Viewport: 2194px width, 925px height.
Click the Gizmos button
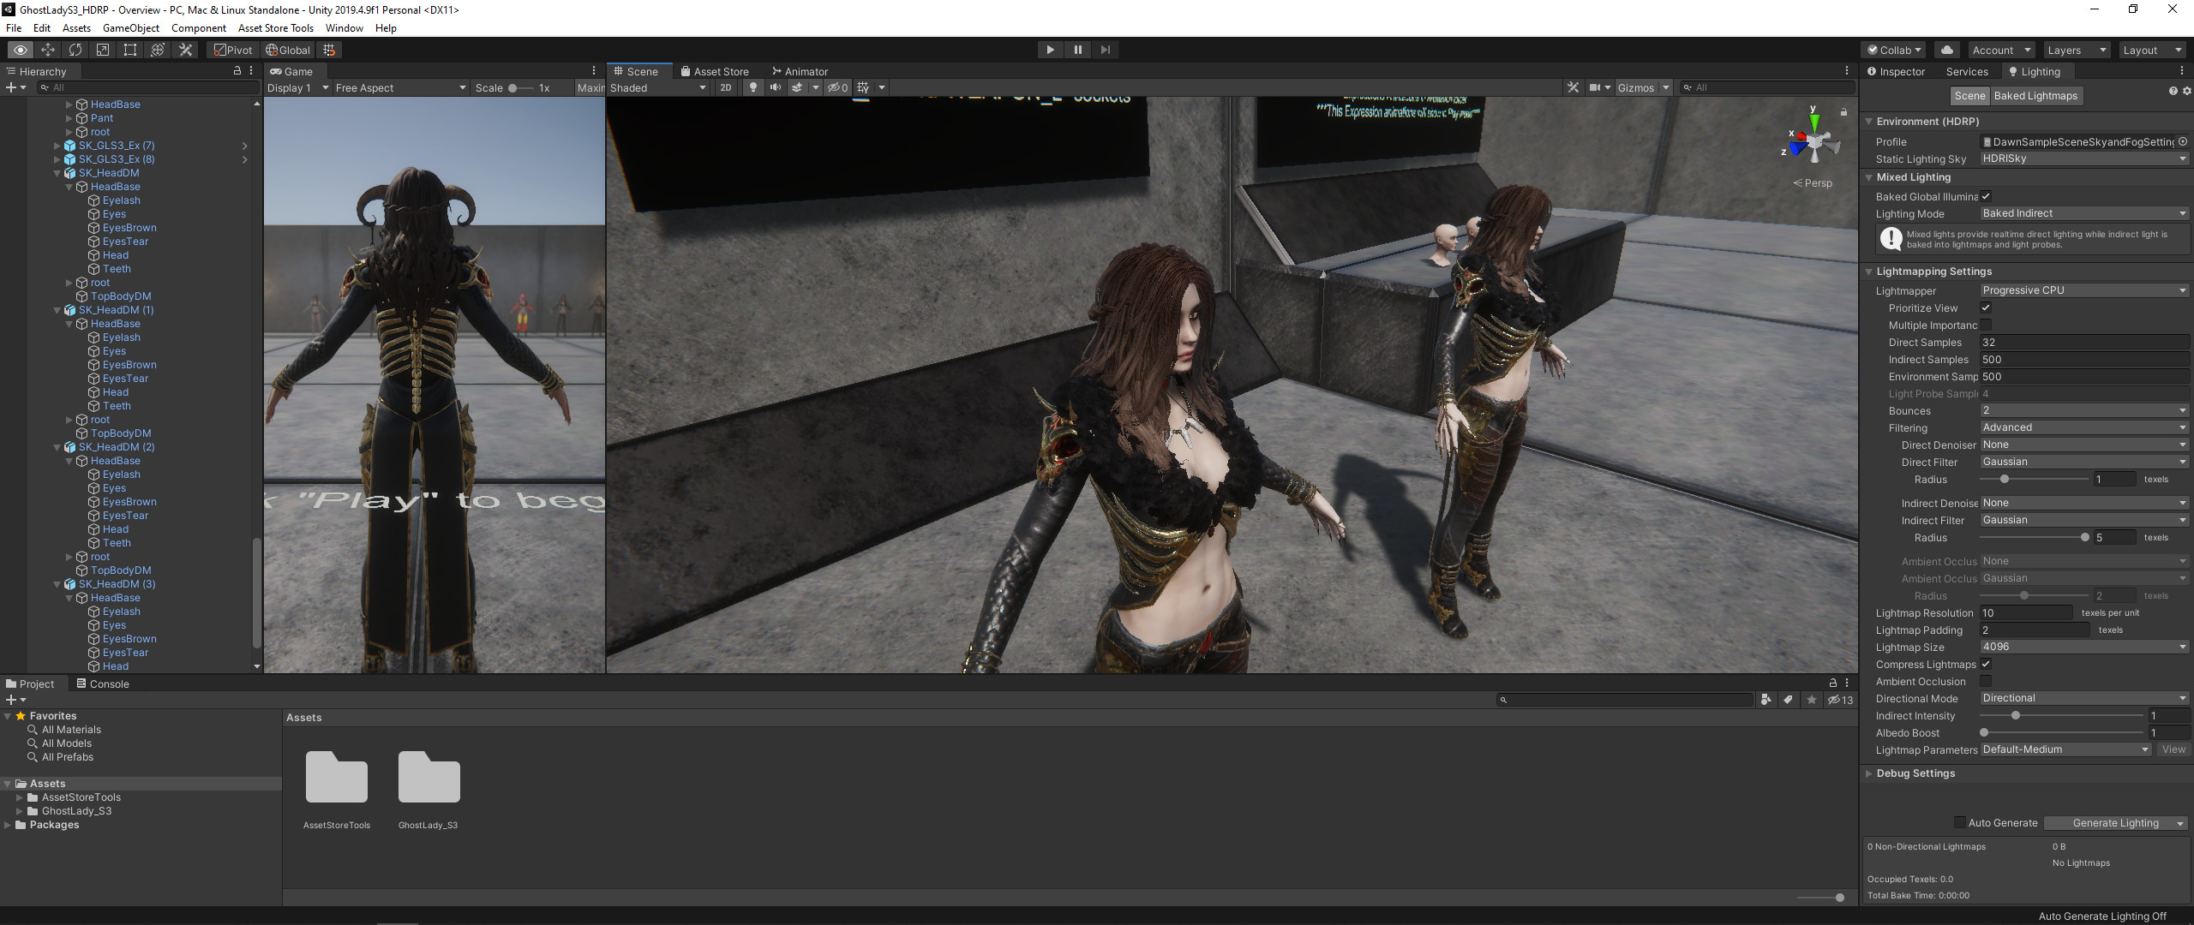(1635, 87)
